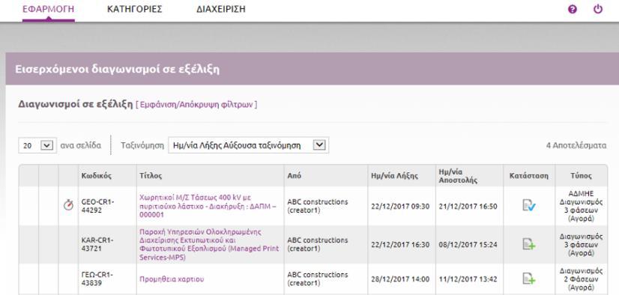Click the 4 Αποτελέσματα results count

tap(576, 145)
